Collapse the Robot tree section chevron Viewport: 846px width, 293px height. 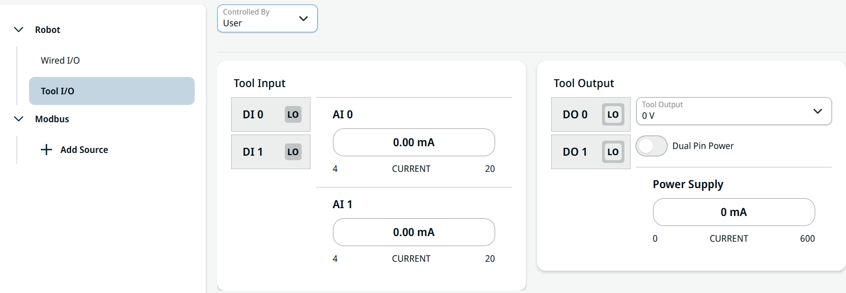19,30
